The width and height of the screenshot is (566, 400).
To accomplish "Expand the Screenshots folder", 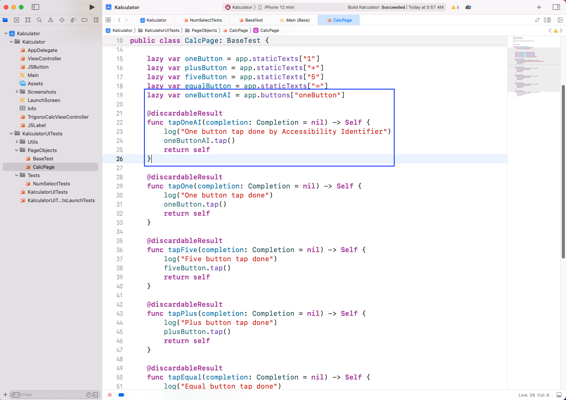I will [16, 92].
